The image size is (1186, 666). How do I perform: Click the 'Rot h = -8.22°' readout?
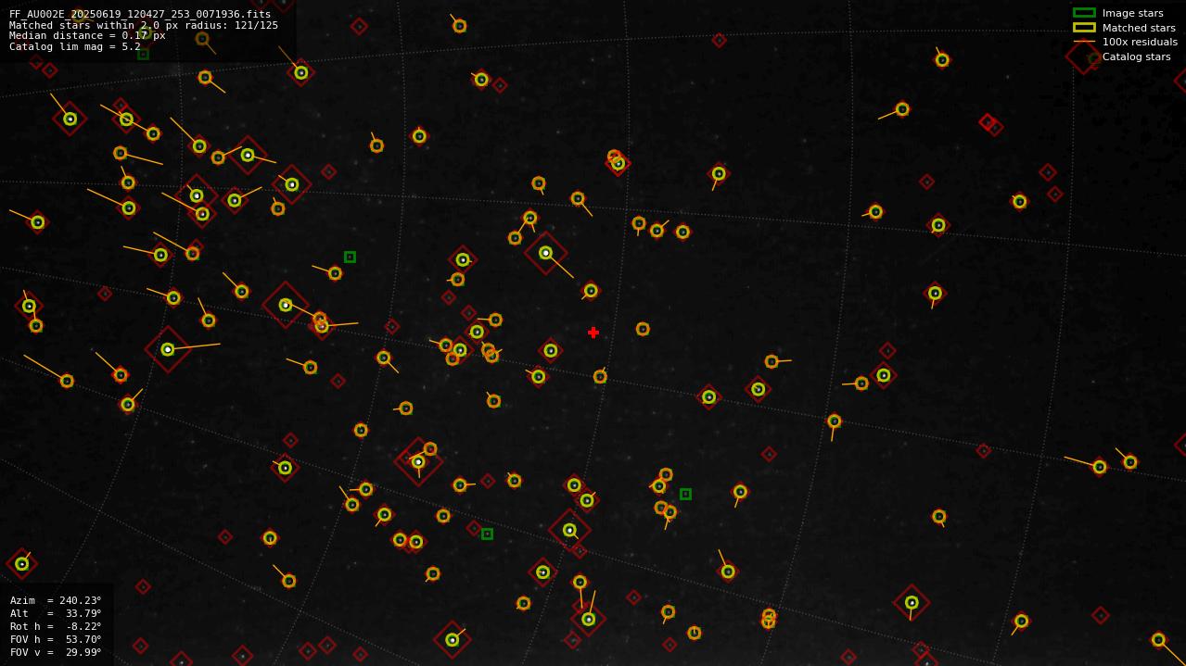point(56,626)
